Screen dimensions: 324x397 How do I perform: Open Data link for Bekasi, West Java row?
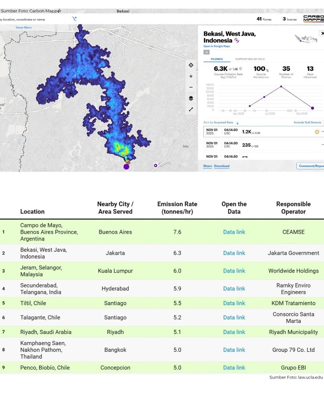[234, 253]
